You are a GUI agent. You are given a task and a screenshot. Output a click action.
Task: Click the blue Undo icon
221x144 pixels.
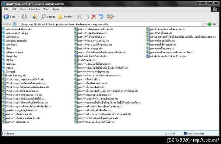coord(101,17)
